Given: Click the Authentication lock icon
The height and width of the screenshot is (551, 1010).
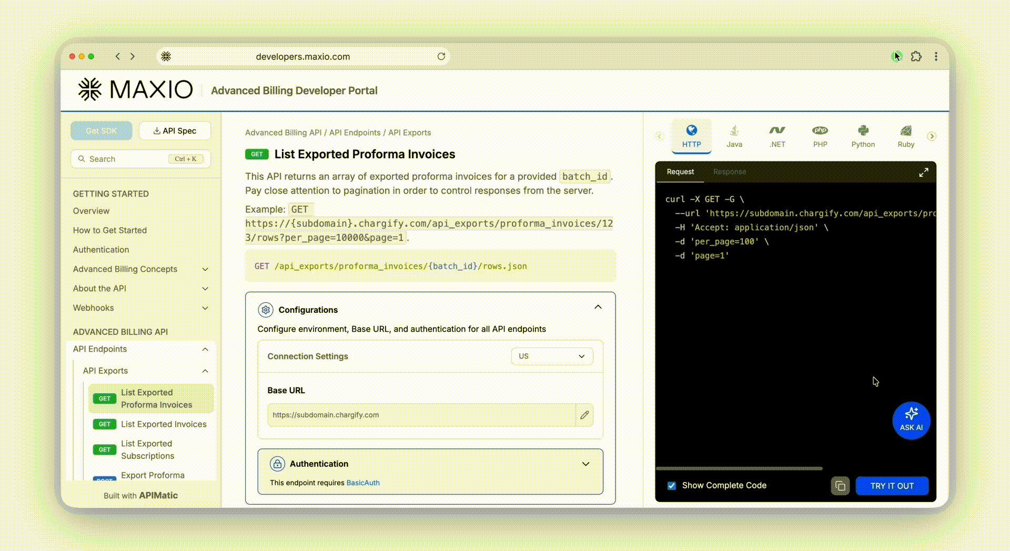Looking at the screenshot, I should click(277, 464).
